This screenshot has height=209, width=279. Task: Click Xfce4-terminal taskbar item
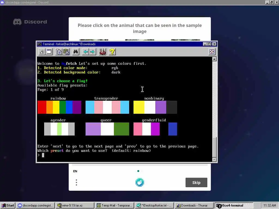coord(233,205)
